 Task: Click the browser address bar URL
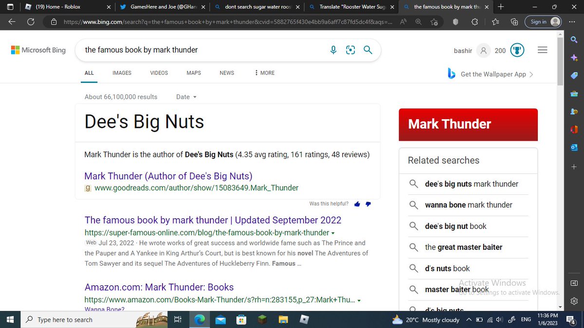pyautogui.click(x=228, y=22)
